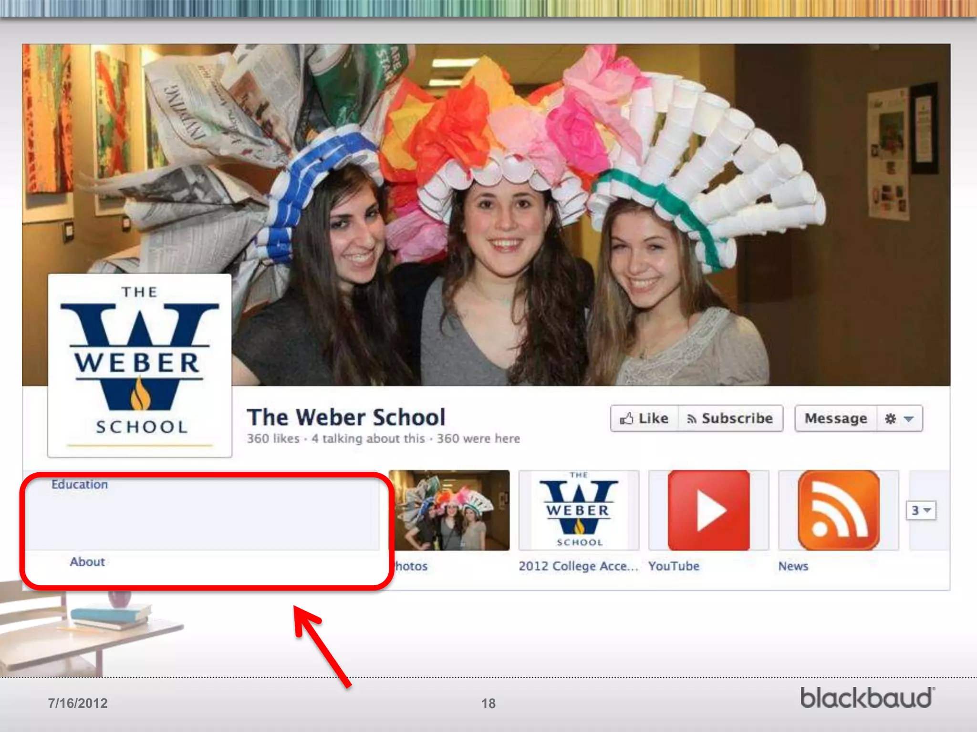
Task: Open the red YouTube play icon
Action: [x=708, y=510]
